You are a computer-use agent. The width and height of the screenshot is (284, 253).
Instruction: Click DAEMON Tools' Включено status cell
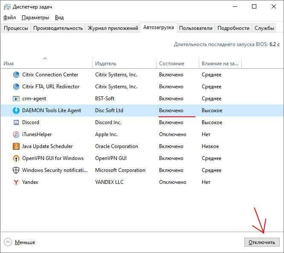click(171, 111)
